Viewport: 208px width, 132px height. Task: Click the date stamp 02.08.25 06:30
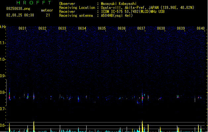click(x=20, y=15)
